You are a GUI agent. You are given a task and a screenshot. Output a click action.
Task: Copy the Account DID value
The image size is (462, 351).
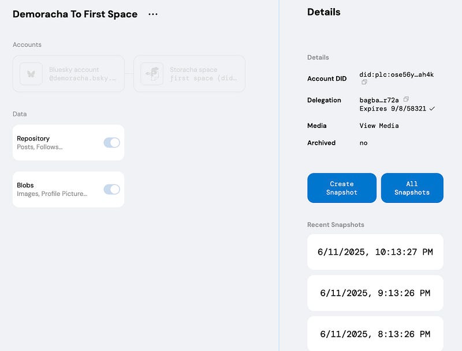click(x=364, y=82)
